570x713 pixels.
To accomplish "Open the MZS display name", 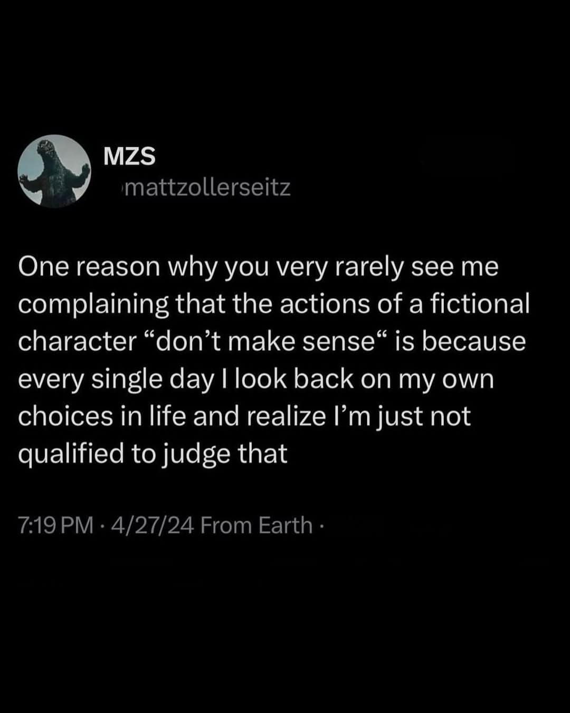I will 129,156.
